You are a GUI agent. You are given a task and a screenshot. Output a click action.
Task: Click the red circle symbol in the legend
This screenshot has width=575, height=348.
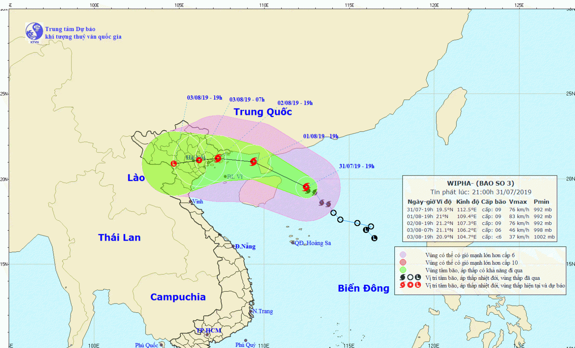tap(410, 285)
